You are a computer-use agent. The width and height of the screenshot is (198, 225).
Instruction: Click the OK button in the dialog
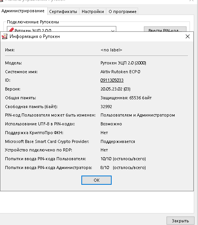pos(96,180)
